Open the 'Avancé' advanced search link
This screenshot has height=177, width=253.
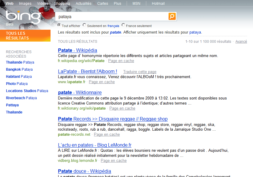point(241,42)
